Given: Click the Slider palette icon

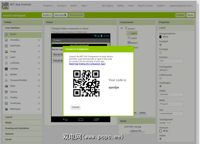Looking at the screenshot, I should click(x=6, y=86).
